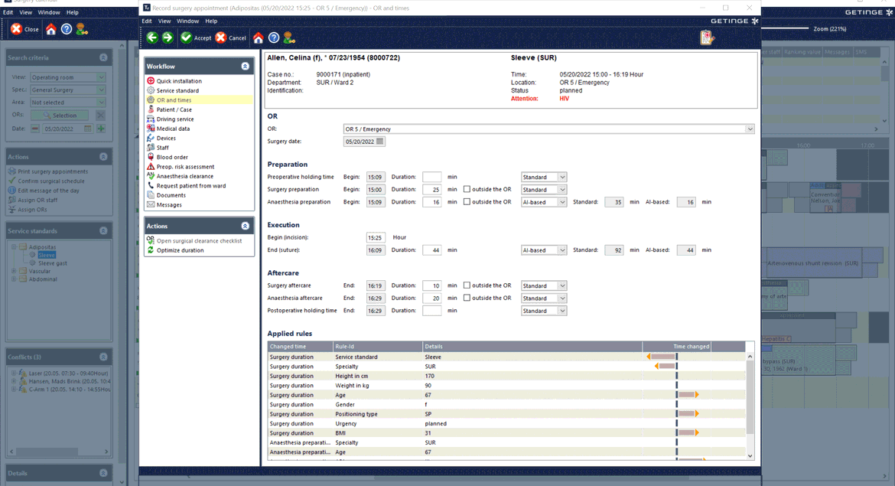Open the surgery date calendar picker
895x486 pixels.
pyautogui.click(x=380, y=142)
